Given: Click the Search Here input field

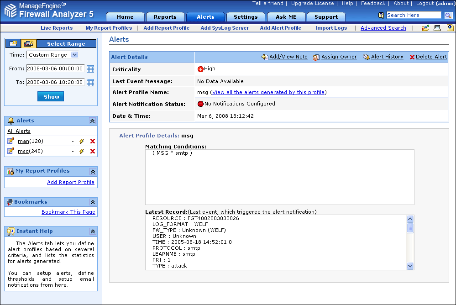Looking at the screenshot, I should pyautogui.click(x=414, y=15).
